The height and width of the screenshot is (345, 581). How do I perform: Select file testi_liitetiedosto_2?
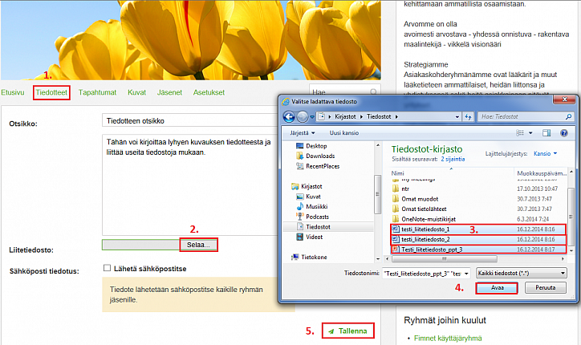(x=478, y=239)
